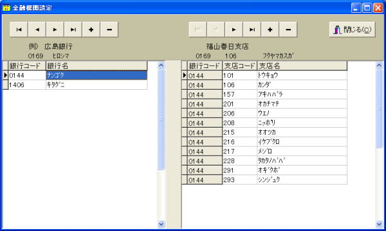Image resolution: width=386 pixels, height=231 pixels.
Task: Click bank list scrollbar down arrow
Action: 161,224
